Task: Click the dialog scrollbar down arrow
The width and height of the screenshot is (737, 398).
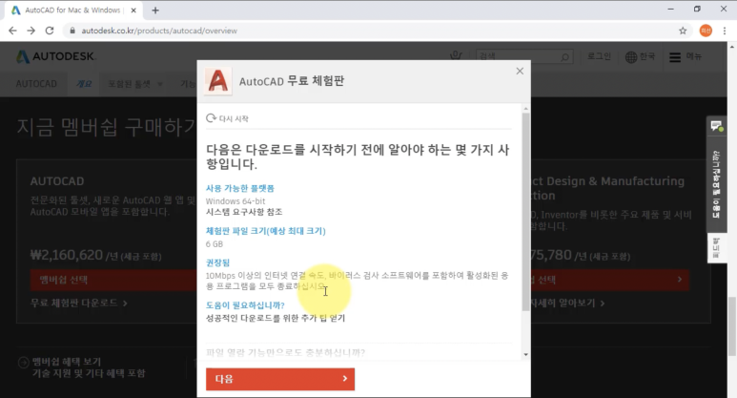Action: (525, 355)
